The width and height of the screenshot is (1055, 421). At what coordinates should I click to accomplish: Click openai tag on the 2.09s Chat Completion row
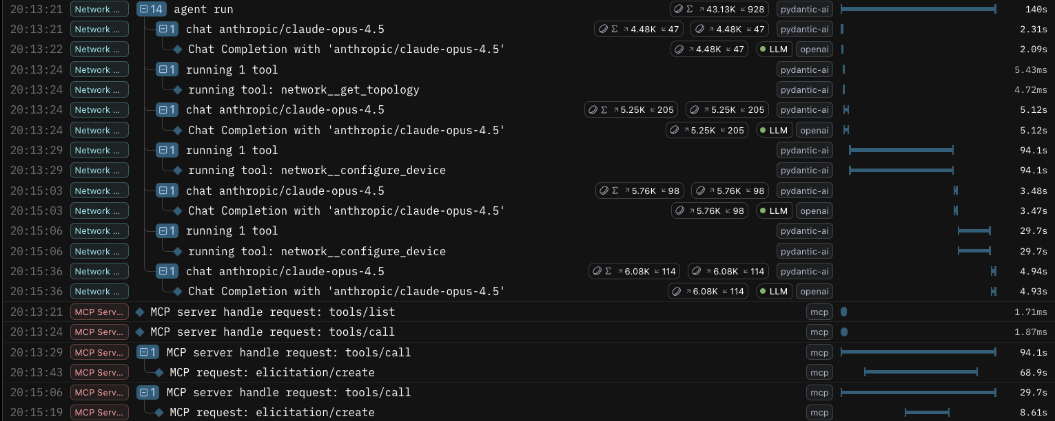coord(815,50)
